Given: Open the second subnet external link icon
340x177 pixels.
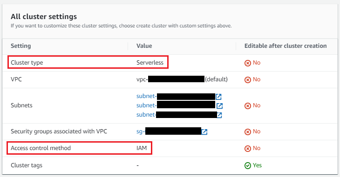Looking at the screenshot, I should tap(220, 105).
